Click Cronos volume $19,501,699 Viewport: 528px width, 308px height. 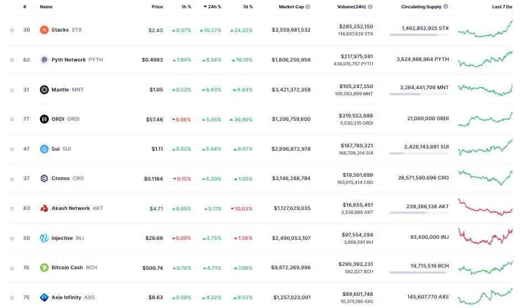point(358,175)
